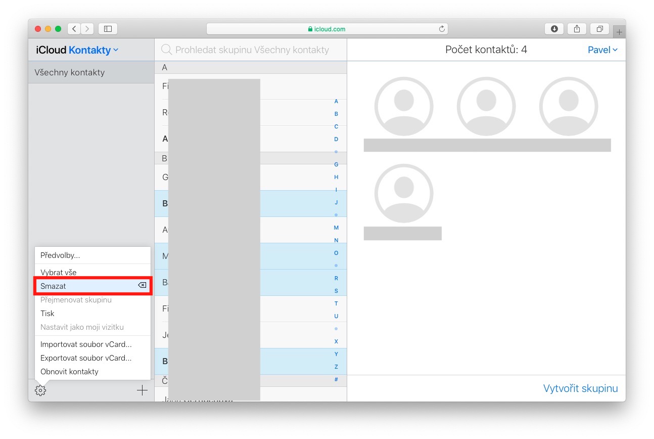Jump to letter O in index
The height and width of the screenshot is (439, 654).
click(x=336, y=253)
